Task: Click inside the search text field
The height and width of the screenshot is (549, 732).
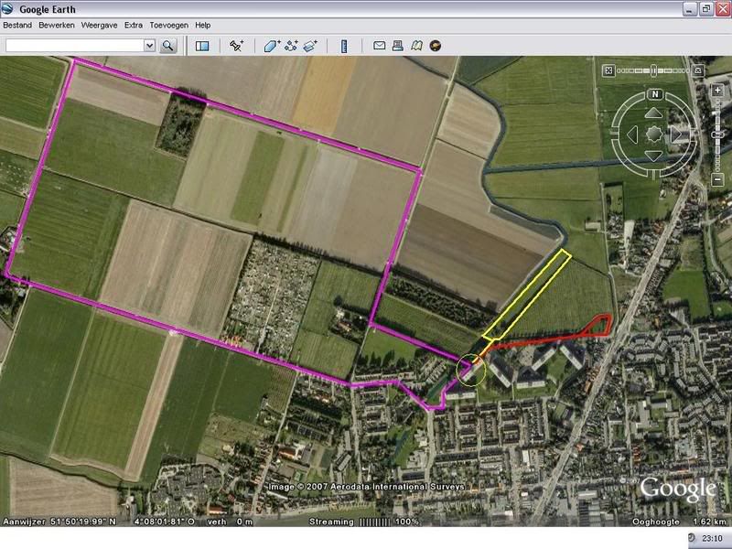Action: [73, 45]
